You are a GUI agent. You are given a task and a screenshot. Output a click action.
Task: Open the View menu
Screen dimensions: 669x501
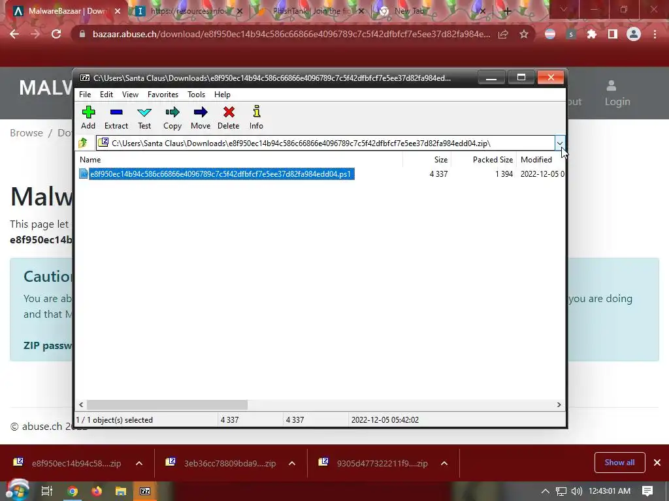(x=130, y=95)
